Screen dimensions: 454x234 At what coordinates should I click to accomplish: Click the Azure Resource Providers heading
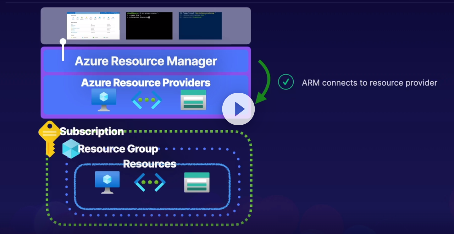(146, 83)
